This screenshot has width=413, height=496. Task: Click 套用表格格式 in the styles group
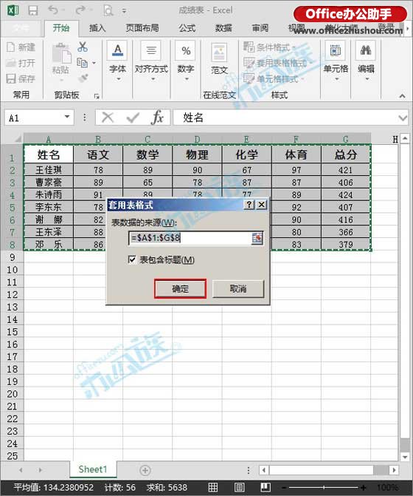277,63
